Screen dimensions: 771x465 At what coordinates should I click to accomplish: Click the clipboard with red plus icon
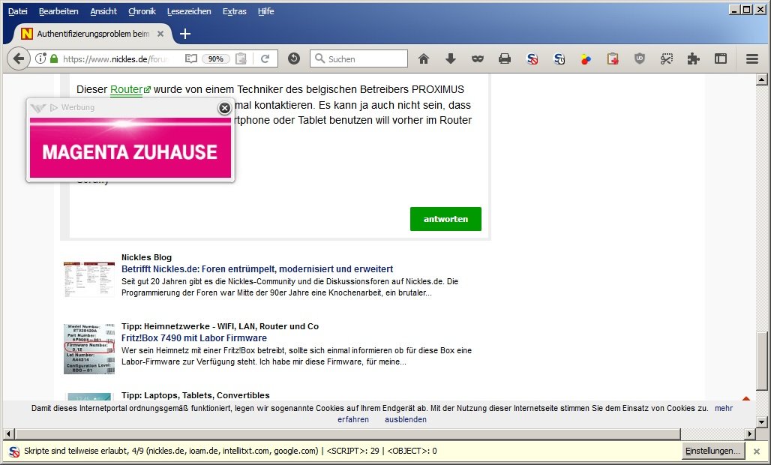613,59
